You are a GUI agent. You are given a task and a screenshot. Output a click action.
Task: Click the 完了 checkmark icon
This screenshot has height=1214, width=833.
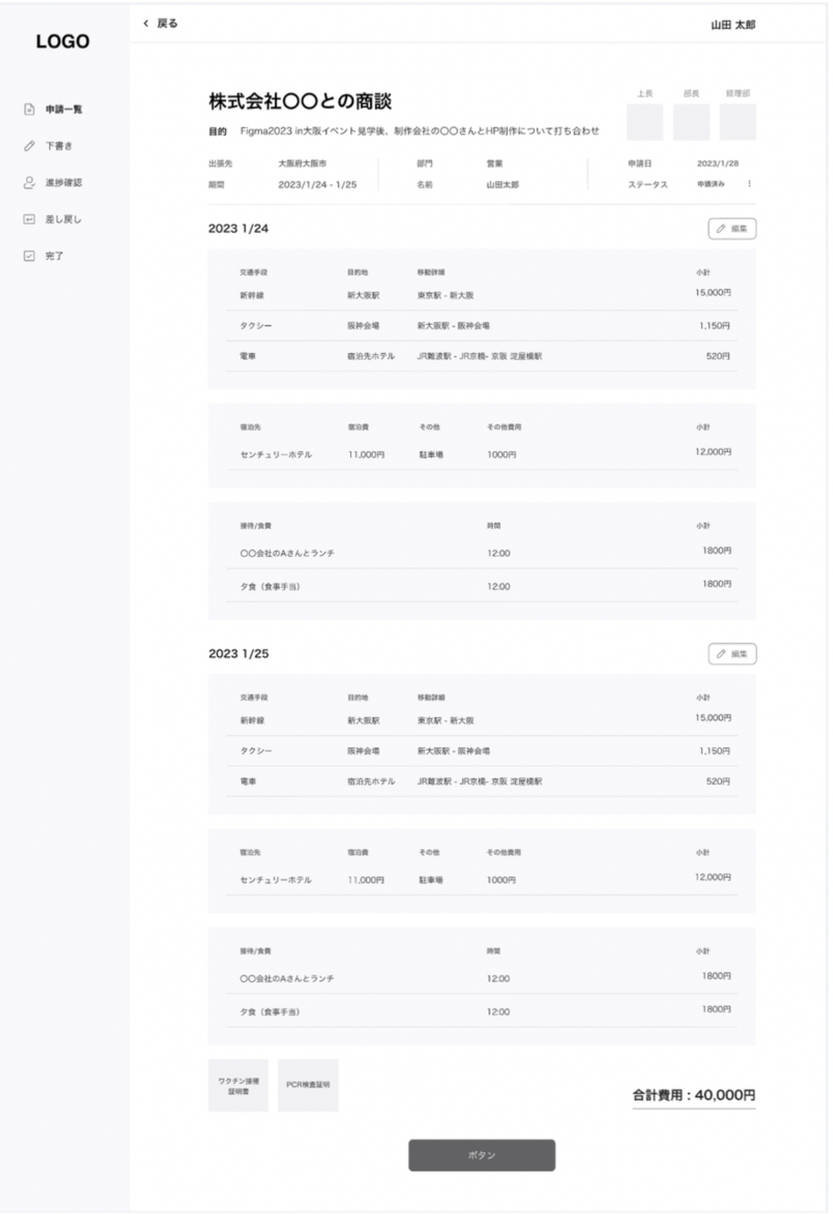tap(29, 256)
